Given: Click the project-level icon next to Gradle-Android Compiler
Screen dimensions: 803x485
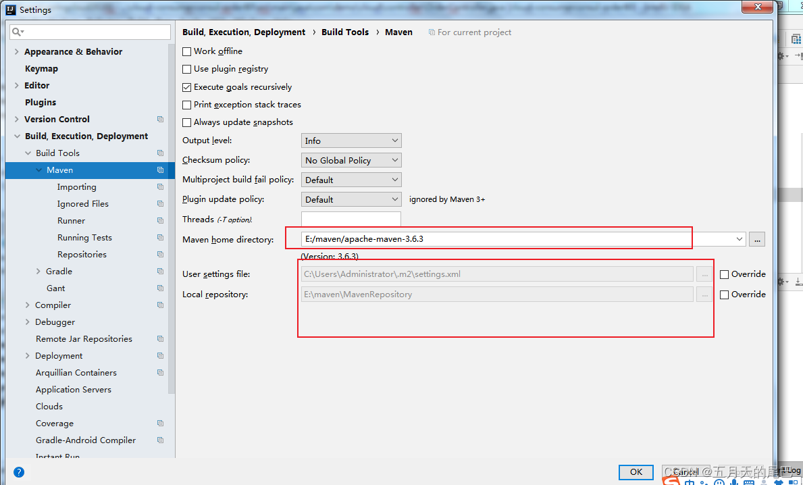Looking at the screenshot, I should click(160, 440).
